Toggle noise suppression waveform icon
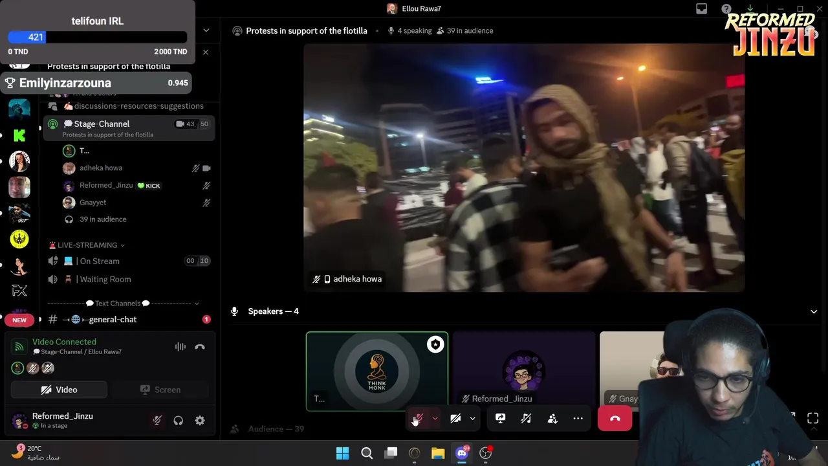This screenshot has width=828, height=466. click(180, 347)
